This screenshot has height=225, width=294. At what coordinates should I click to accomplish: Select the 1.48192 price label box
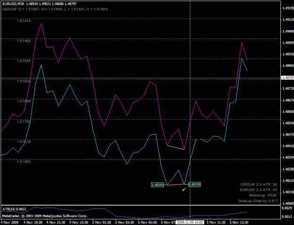pyautogui.click(x=157, y=185)
